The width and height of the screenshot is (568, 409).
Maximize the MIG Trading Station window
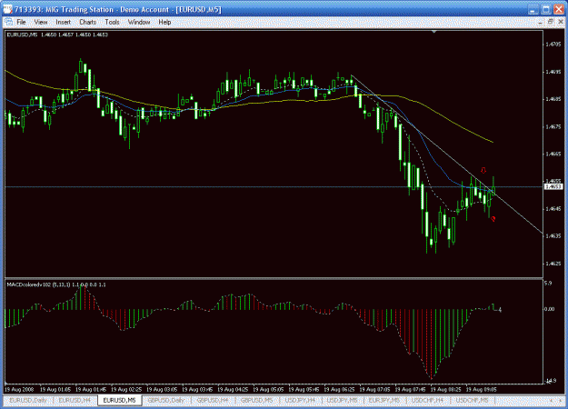(x=545, y=10)
